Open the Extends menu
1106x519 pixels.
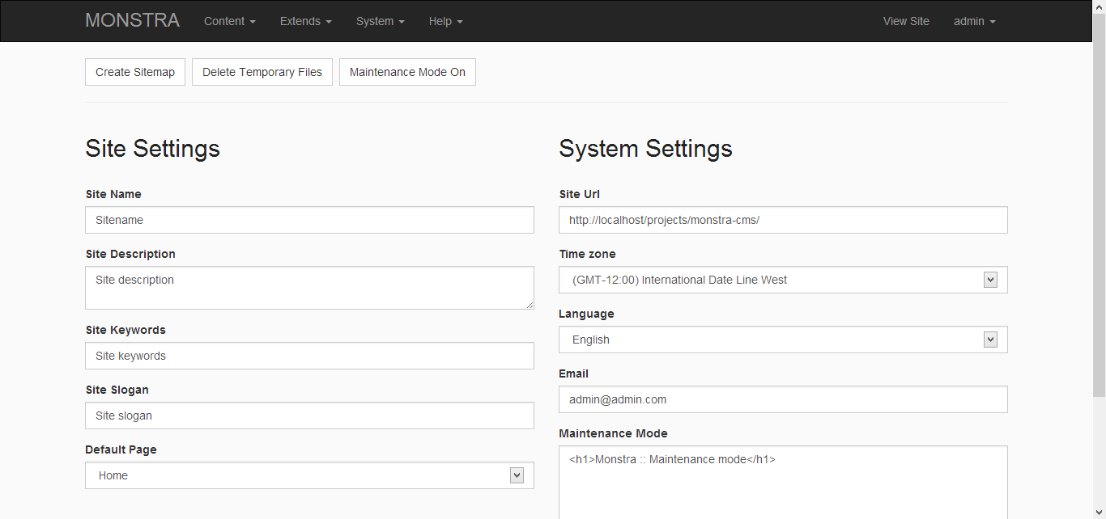[305, 21]
